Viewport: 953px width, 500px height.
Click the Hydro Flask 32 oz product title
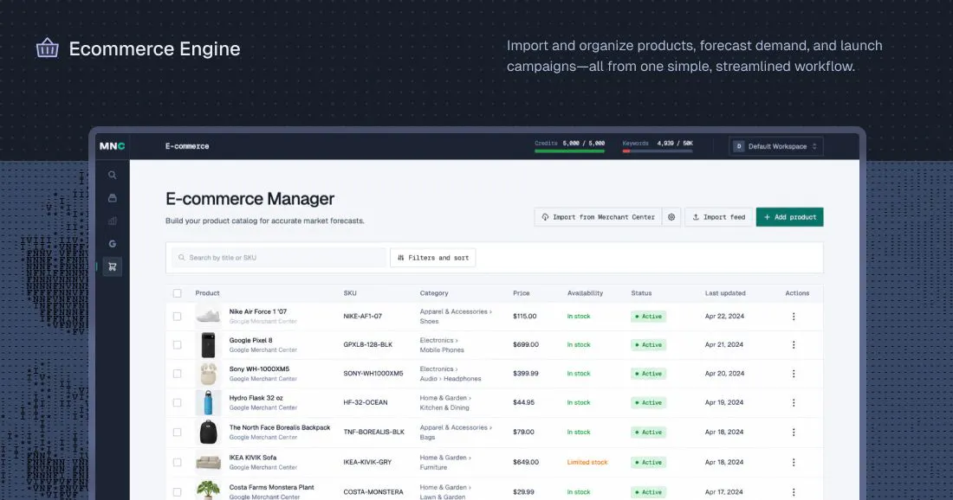point(256,398)
